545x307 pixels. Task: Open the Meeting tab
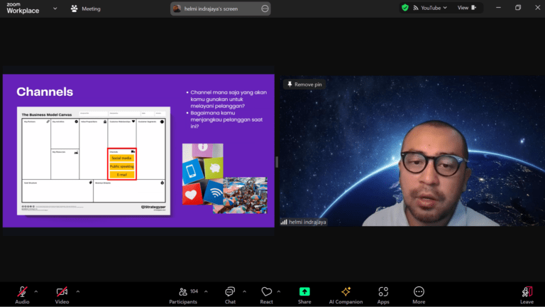coord(86,9)
